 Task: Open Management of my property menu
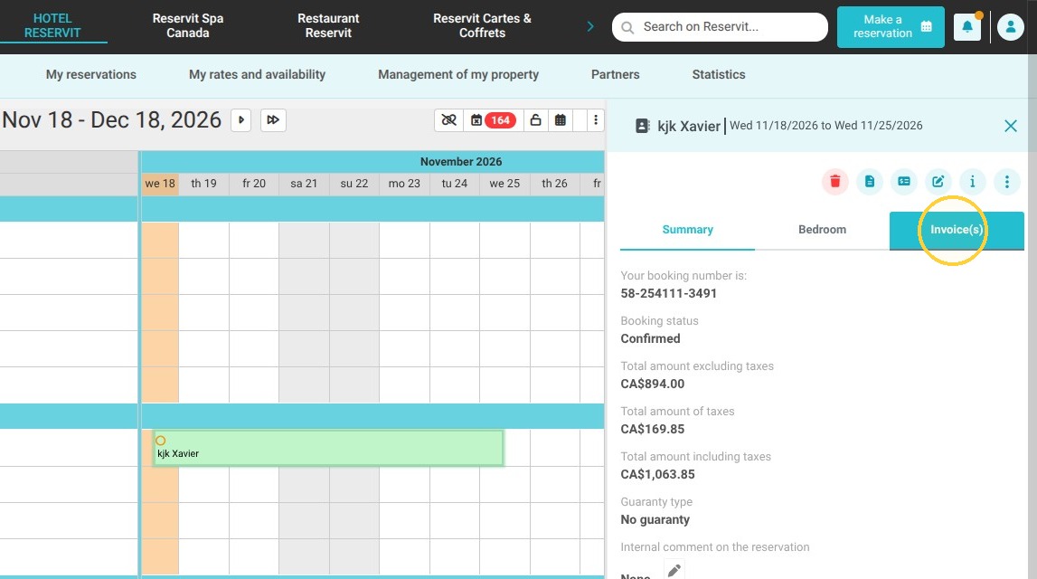tap(458, 75)
